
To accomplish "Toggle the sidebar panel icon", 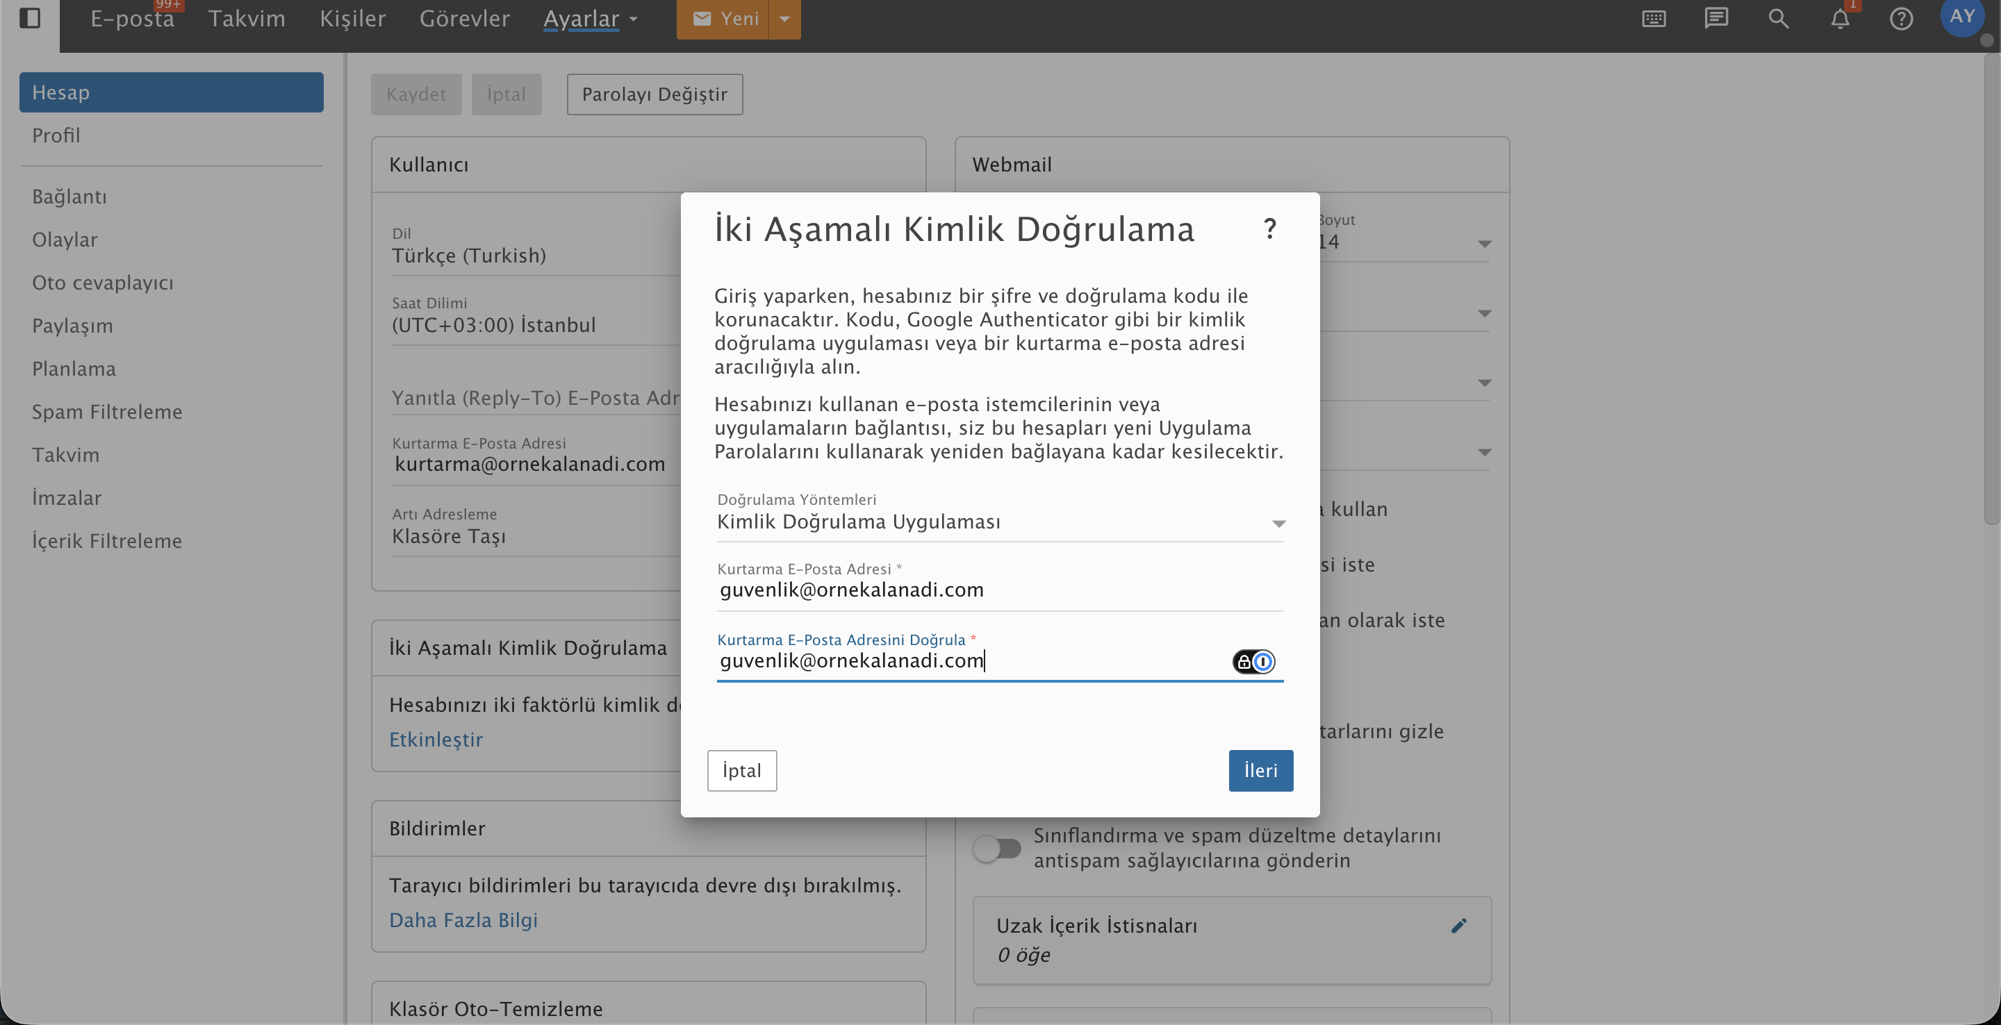I will (x=29, y=18).
